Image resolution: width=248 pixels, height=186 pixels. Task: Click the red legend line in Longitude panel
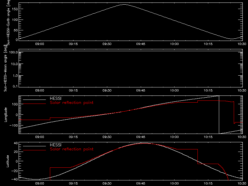[x=34, y=104]
